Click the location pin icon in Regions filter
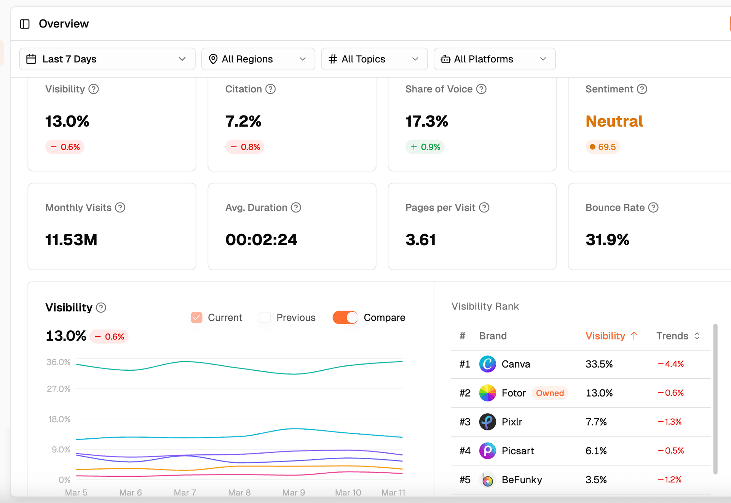Image resolution: width=731 pixels, height=503 pixels. click(x=213, y=59)
